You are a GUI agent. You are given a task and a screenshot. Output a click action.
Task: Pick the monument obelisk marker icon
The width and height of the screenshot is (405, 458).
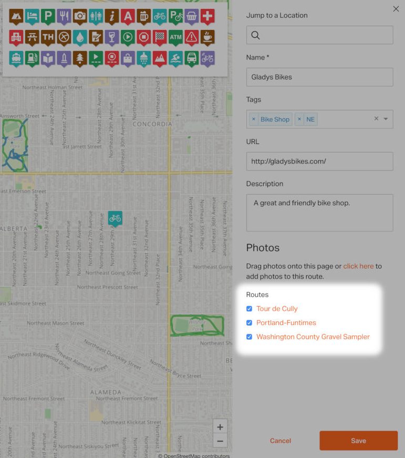click(x=64, y=58)
